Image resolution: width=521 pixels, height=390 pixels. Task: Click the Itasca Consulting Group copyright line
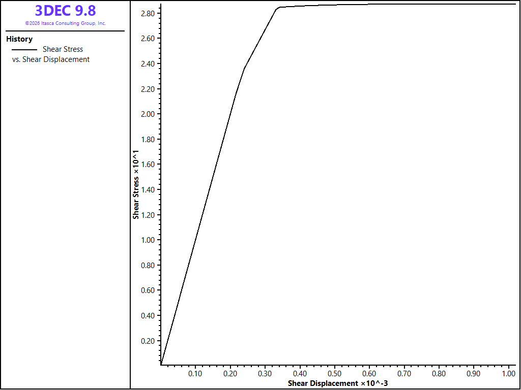pyautogui.click(x=66, y=23)
